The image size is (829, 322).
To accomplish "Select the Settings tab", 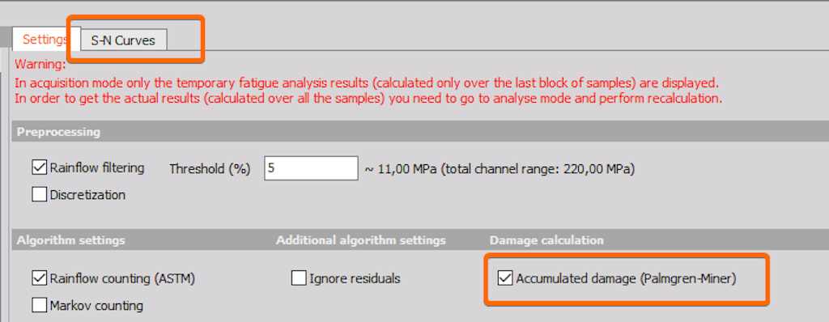I will pos(45,40).
